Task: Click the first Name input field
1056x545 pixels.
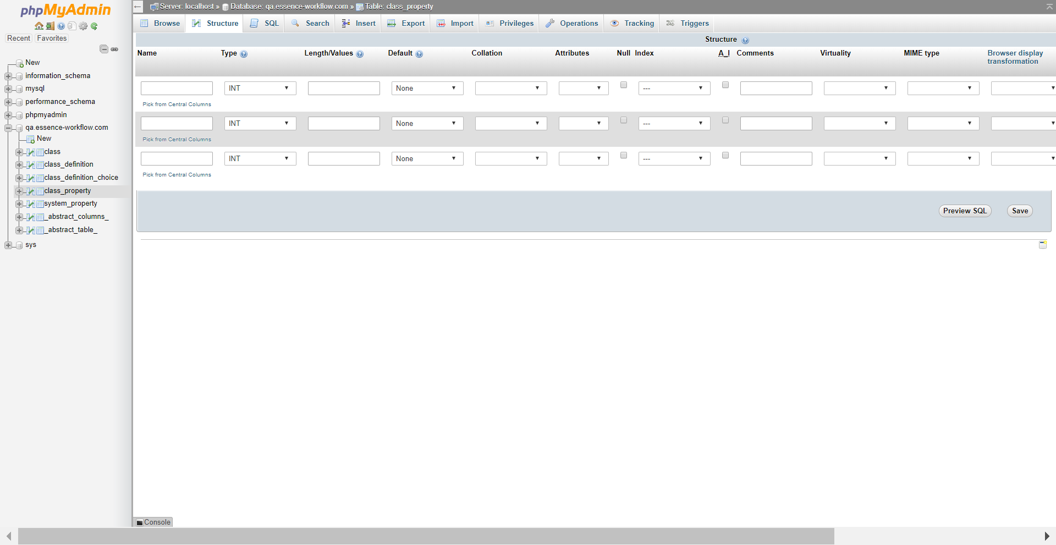Action: click(176, 88)
